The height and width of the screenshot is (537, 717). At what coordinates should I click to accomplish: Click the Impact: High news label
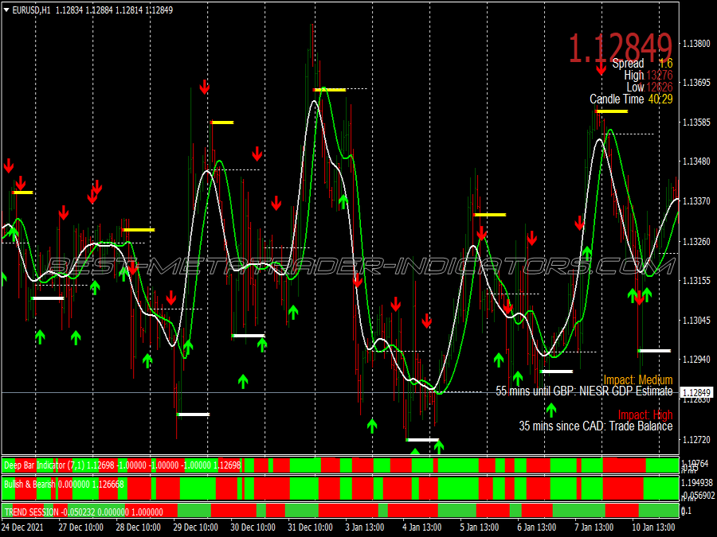[x=645, y=414]
